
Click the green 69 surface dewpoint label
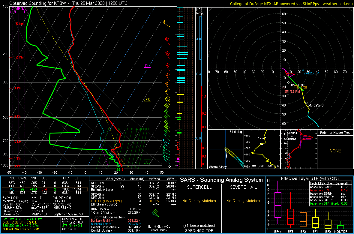pyautogui.click(x=118, y=169)
